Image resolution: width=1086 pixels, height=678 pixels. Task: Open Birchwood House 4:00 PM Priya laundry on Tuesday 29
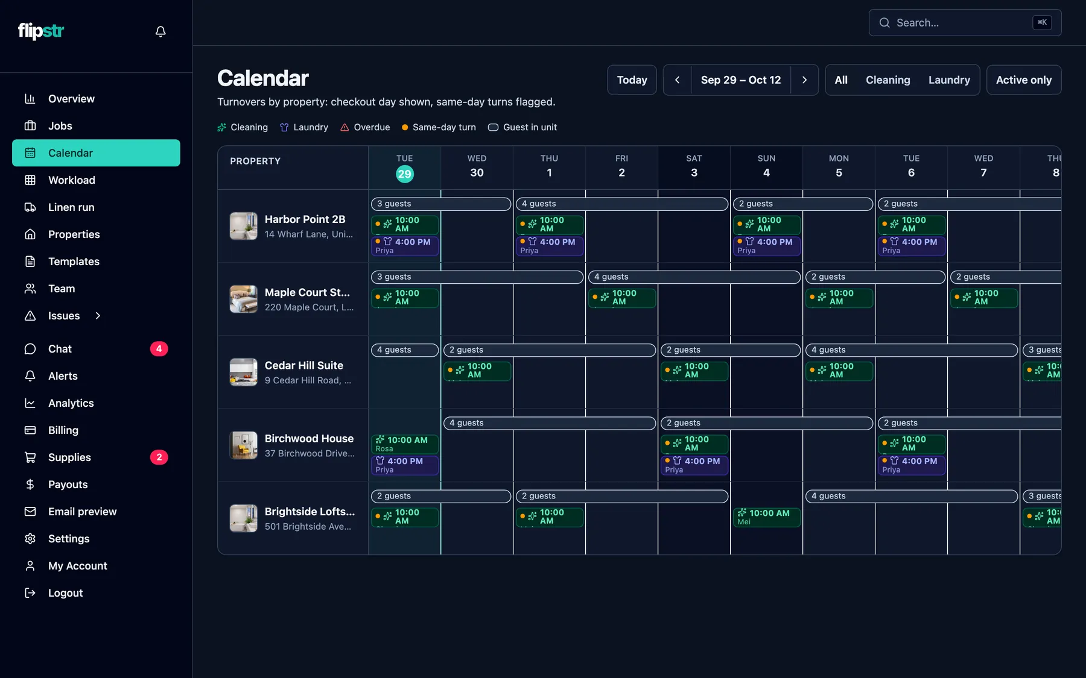(x=404, y=465)
